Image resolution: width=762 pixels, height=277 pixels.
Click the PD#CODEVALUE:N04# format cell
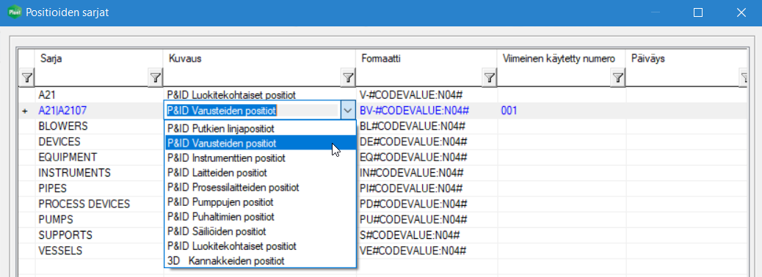(x=427, y=204)
